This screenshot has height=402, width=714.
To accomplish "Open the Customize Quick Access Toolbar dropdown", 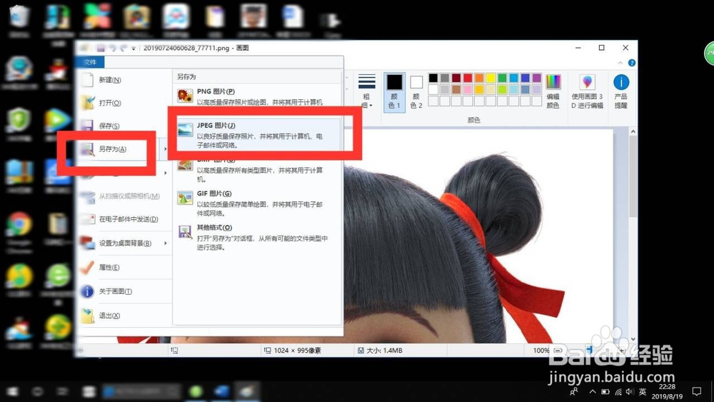I will point(134,49).
